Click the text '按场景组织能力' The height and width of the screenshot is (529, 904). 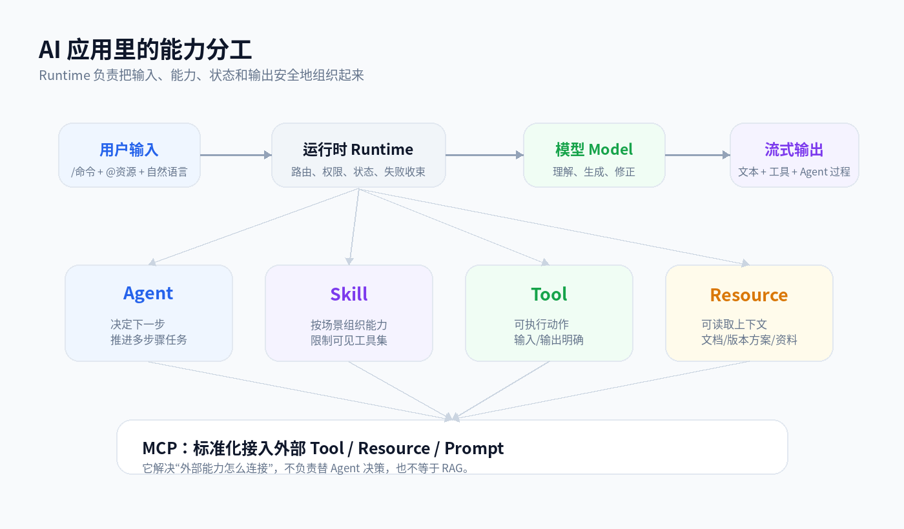pos(349,324)
